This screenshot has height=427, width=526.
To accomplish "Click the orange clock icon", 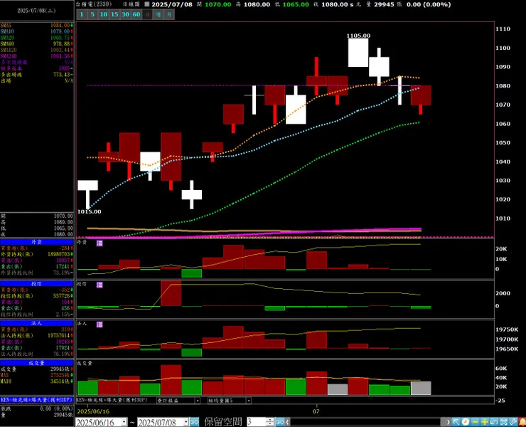I will pos(466,422).
